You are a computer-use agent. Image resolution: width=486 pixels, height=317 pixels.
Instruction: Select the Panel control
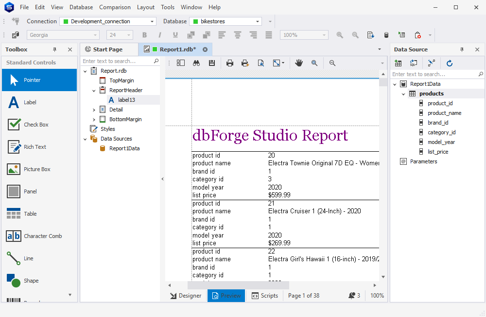coord(39,191)
